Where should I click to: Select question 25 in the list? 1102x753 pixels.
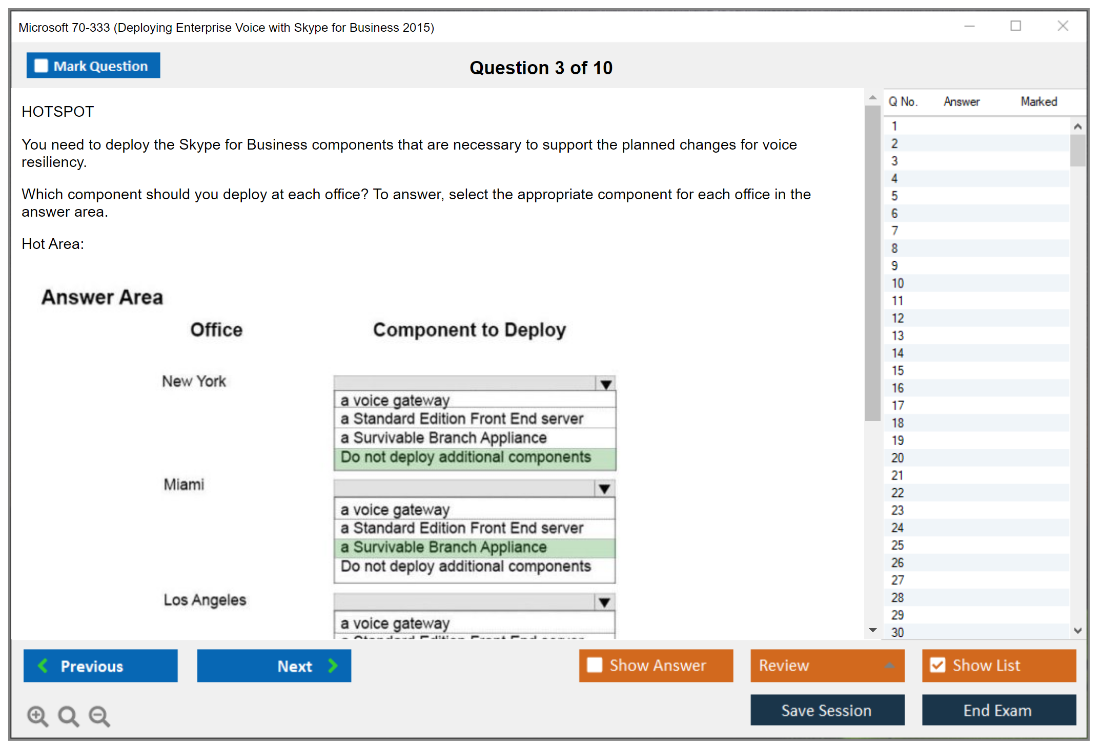tap(897, 545)
